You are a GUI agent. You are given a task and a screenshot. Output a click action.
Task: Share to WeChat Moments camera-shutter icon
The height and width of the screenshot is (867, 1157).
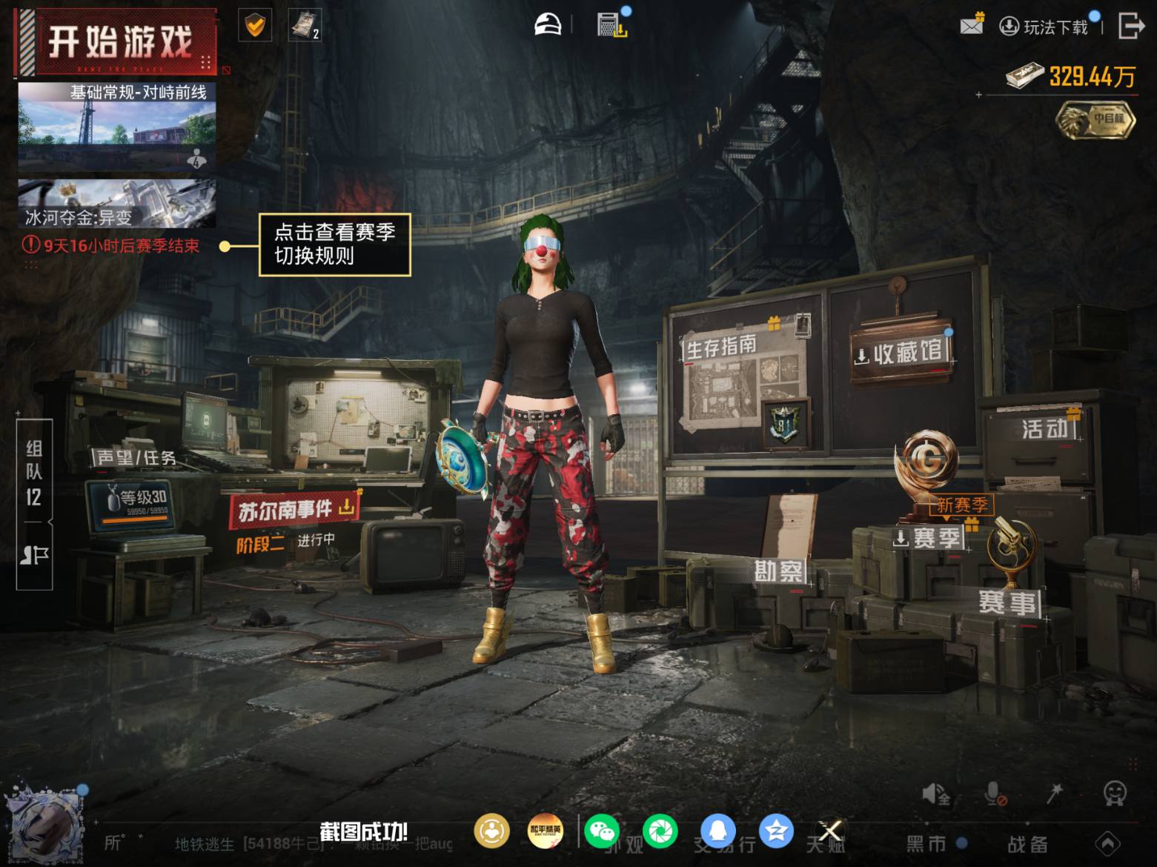660,831
